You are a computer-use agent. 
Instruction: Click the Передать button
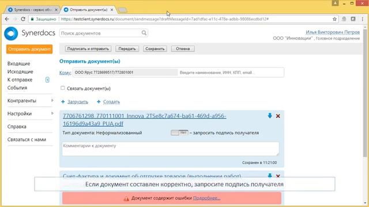(127, 48)
